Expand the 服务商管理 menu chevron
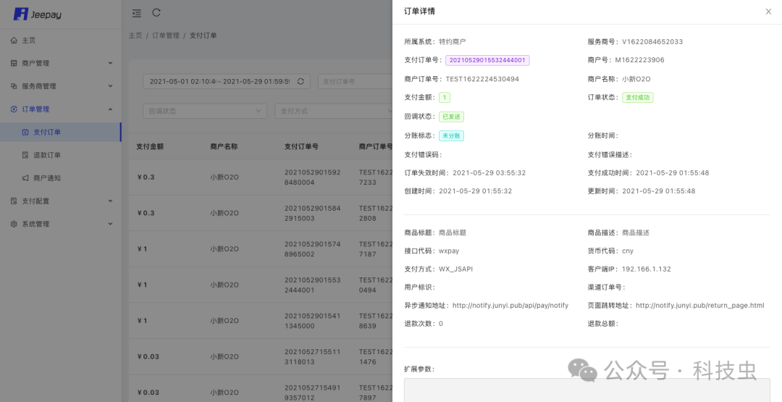Image resolution: width=782 pixels, height=402 pixels. [110, 86]
